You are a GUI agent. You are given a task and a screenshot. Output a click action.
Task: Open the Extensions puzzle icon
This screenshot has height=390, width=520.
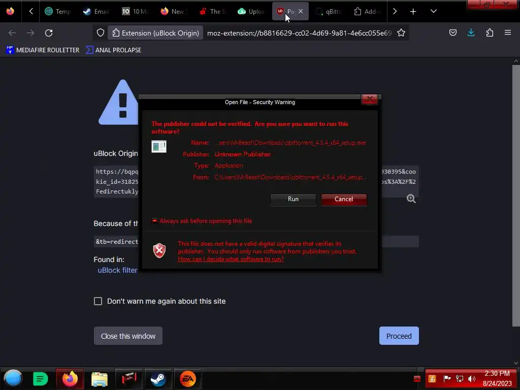pyautogui.click(x=490, y=32)
